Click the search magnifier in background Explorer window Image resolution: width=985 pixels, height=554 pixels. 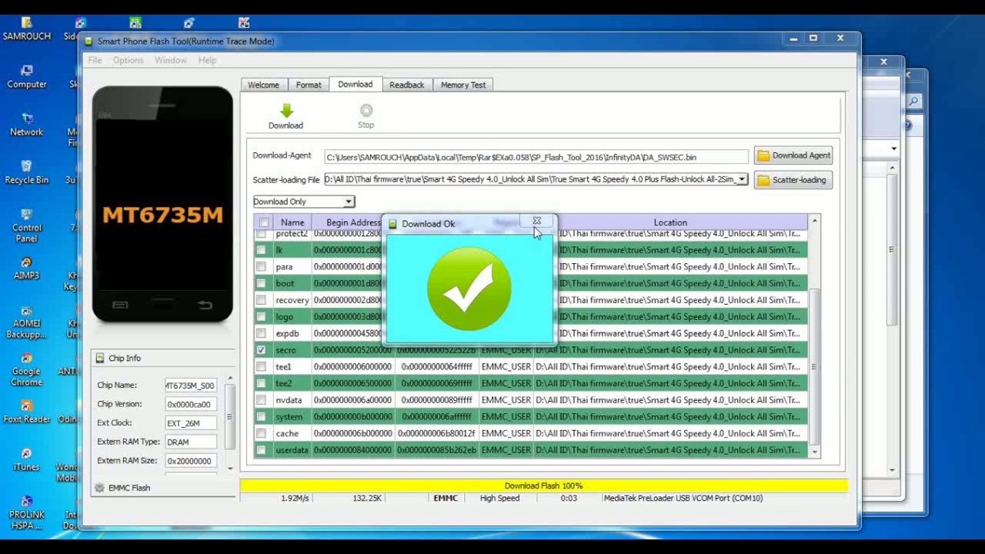tap(913, 101)
